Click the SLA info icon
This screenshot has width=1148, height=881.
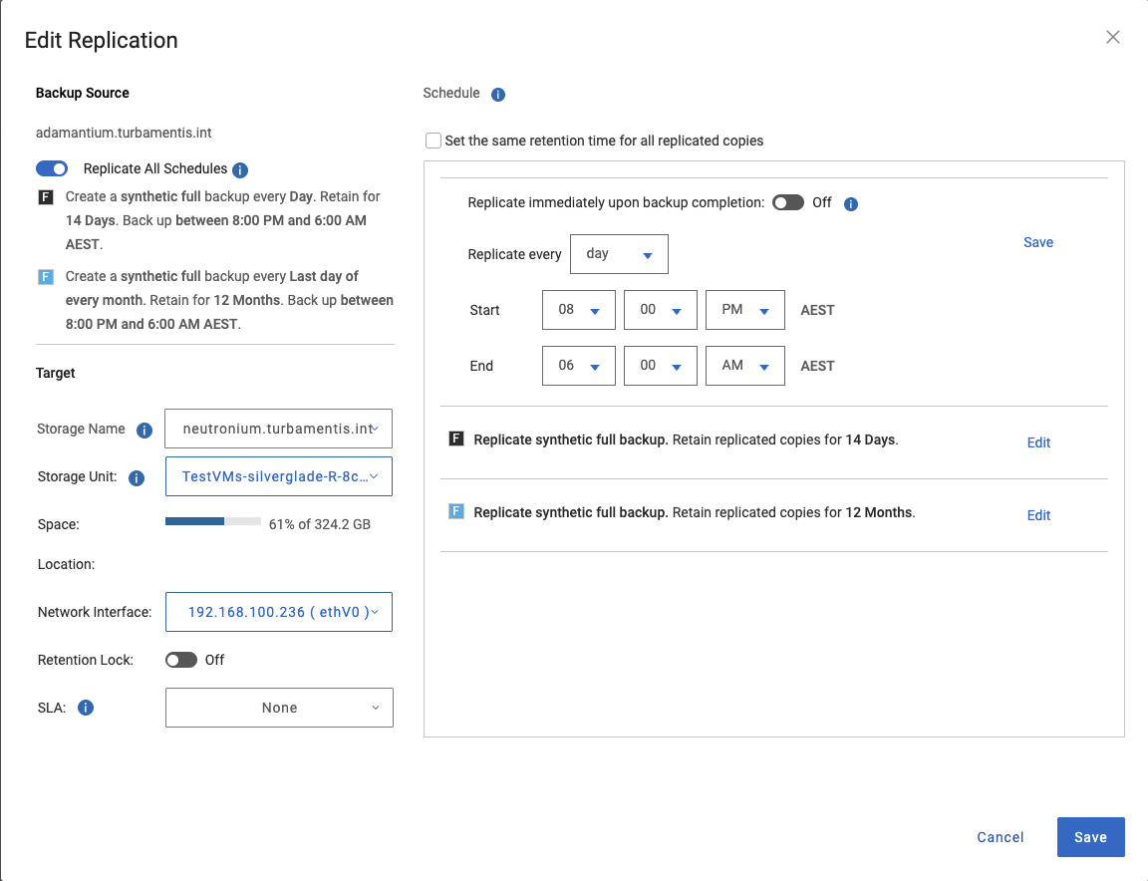tap(86, 708)
